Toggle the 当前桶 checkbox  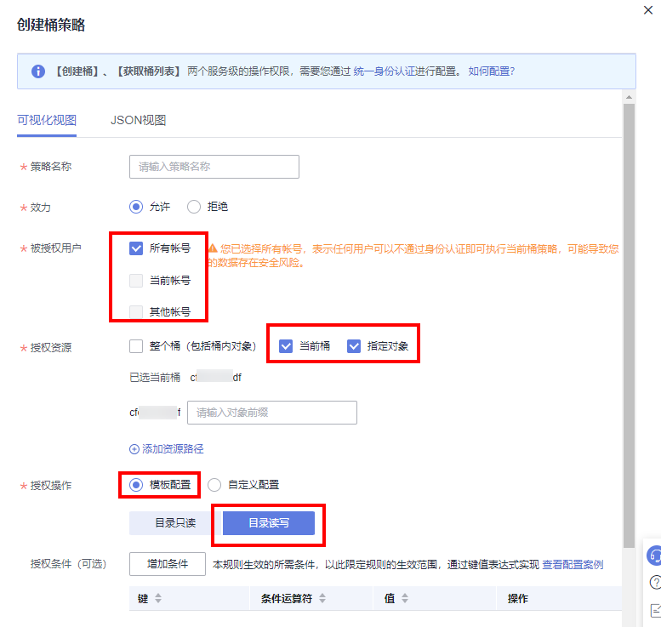286,346
